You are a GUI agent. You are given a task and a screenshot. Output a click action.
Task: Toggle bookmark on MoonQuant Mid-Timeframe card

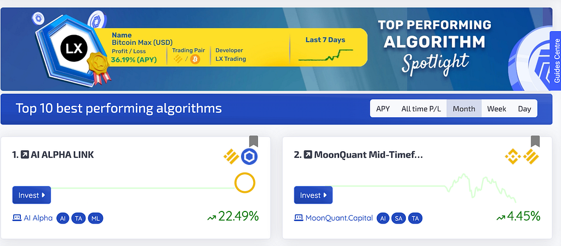point(535,141)
